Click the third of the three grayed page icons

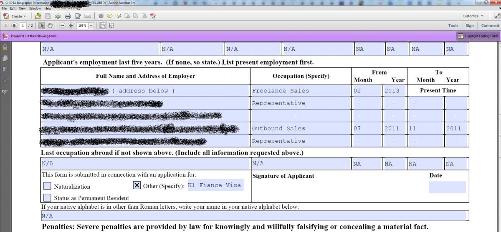pyautogui.click(x=144, y=16)
